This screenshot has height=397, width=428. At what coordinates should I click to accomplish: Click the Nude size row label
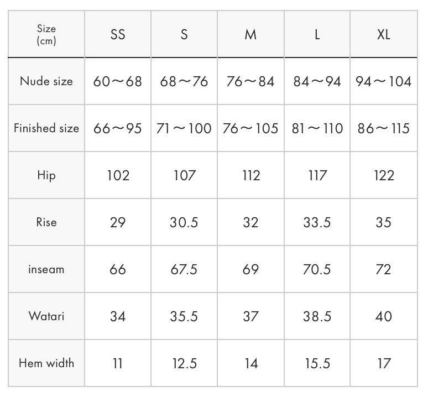[46, 81]
